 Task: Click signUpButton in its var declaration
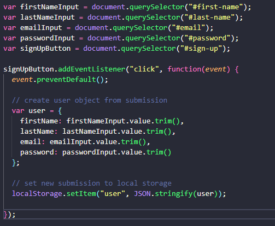45,49
